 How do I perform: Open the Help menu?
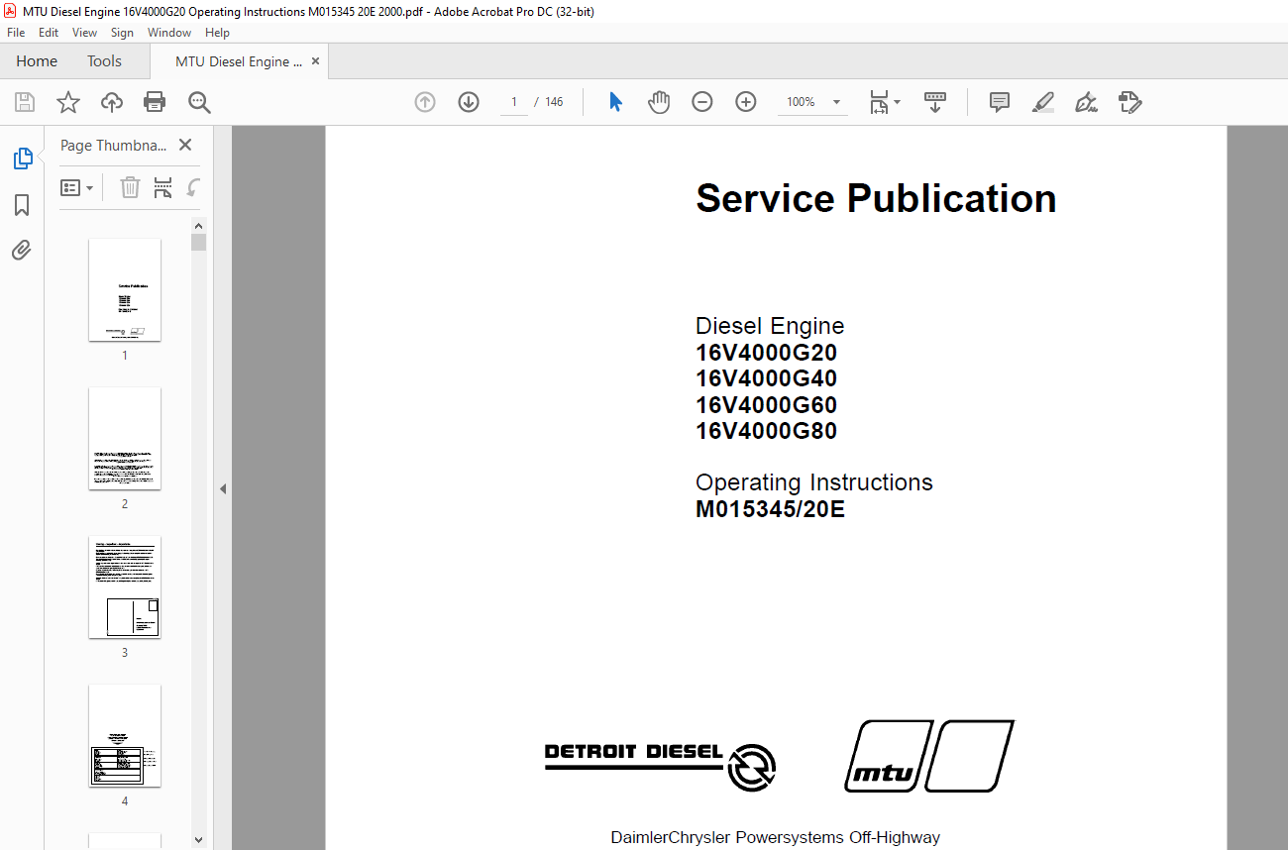pos(217,33)
